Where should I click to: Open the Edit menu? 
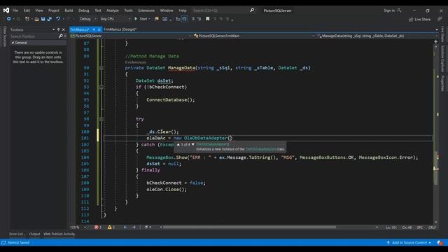27,10
